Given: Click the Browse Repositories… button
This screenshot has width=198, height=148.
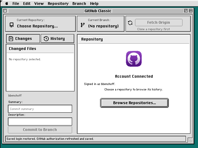Looking at the screenshot, I should pyautogui.click(x=134, y=103).
